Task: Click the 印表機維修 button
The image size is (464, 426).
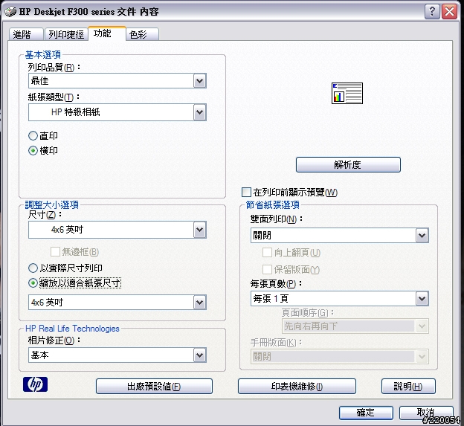Action: [297, 386]
